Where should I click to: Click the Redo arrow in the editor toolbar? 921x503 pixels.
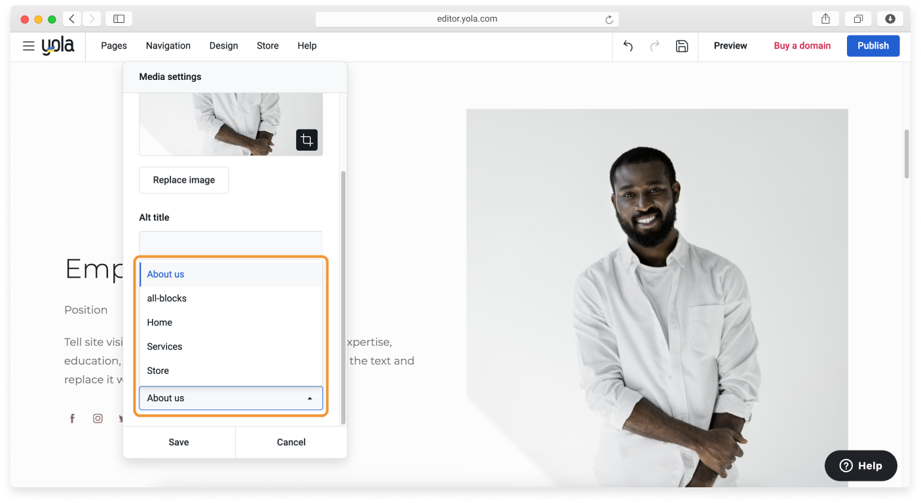tap(654, 46)
